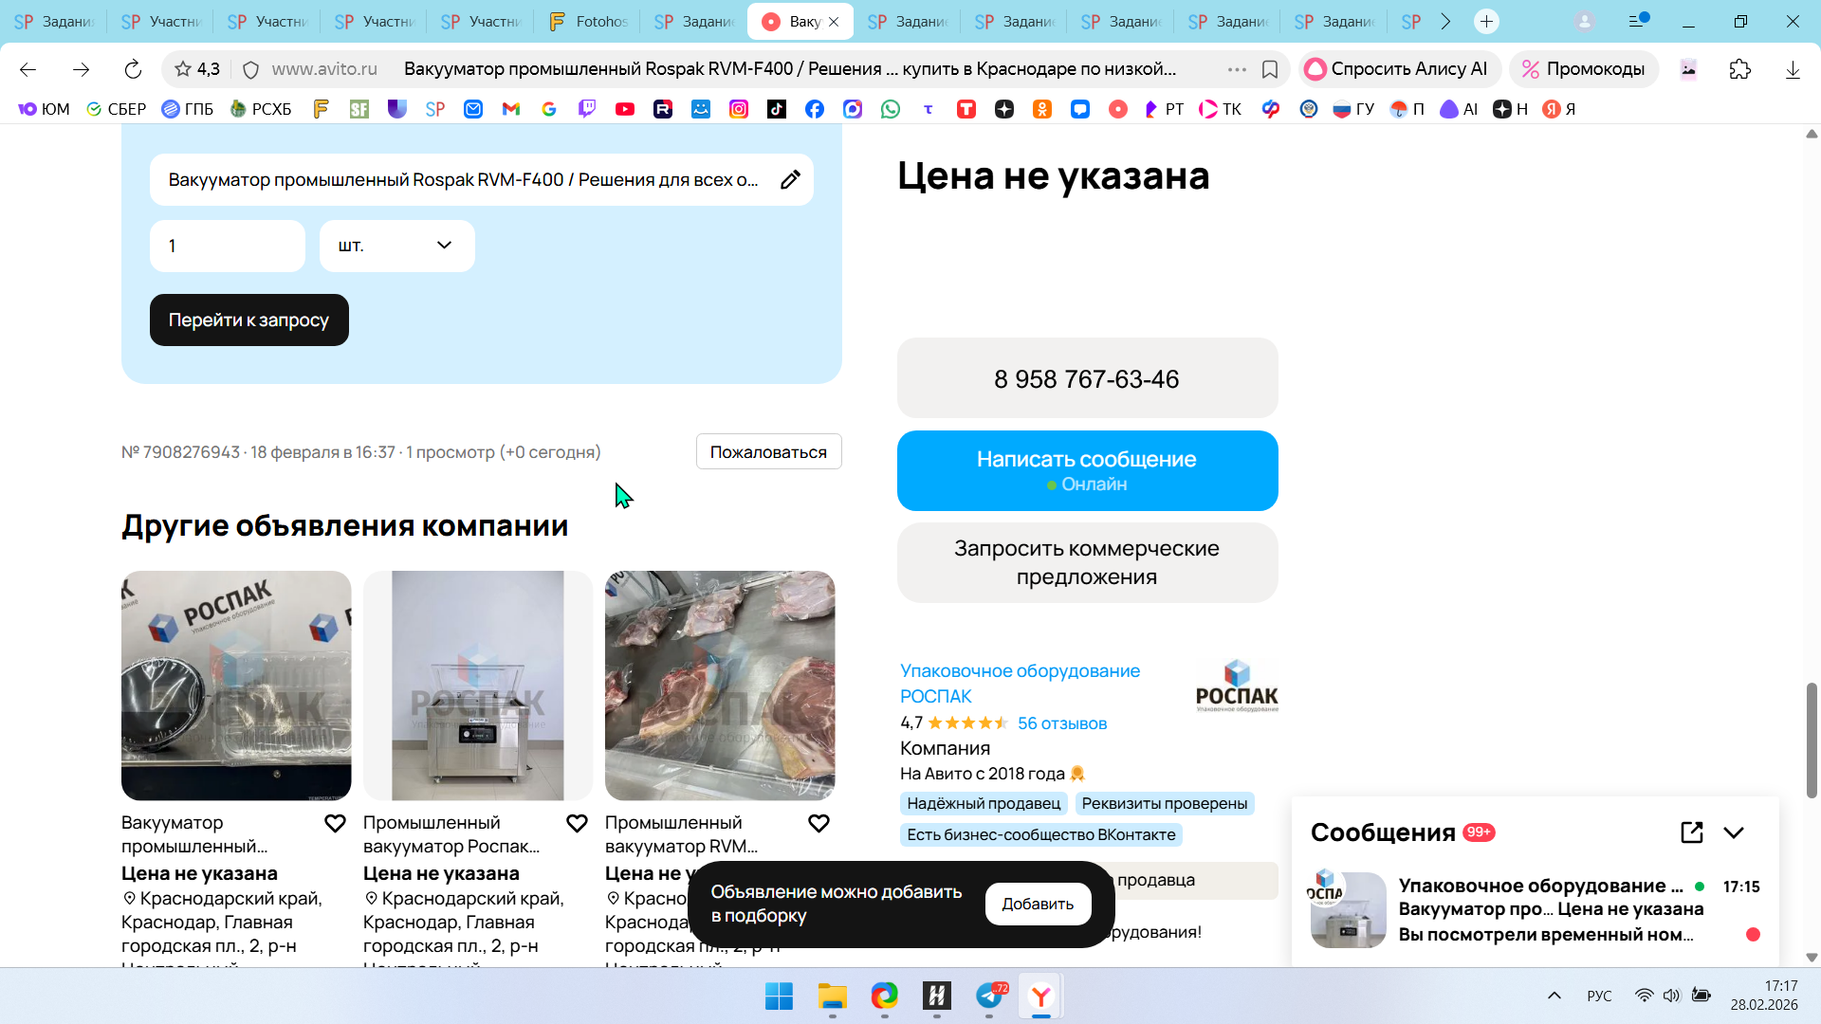Open the expand messages popup icon
The height and width of the screenshot is (1024, 1821).
[1691, 832]
